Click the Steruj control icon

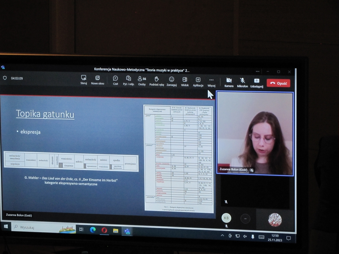pyautogui.click(x=84, y=80)
